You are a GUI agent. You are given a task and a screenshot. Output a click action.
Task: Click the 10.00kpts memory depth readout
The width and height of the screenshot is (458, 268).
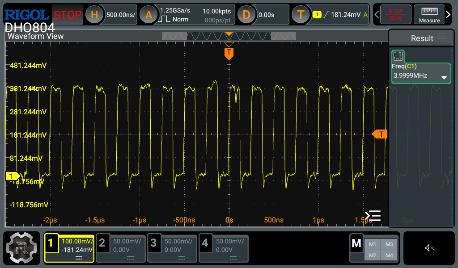click(x=216, y=11)
